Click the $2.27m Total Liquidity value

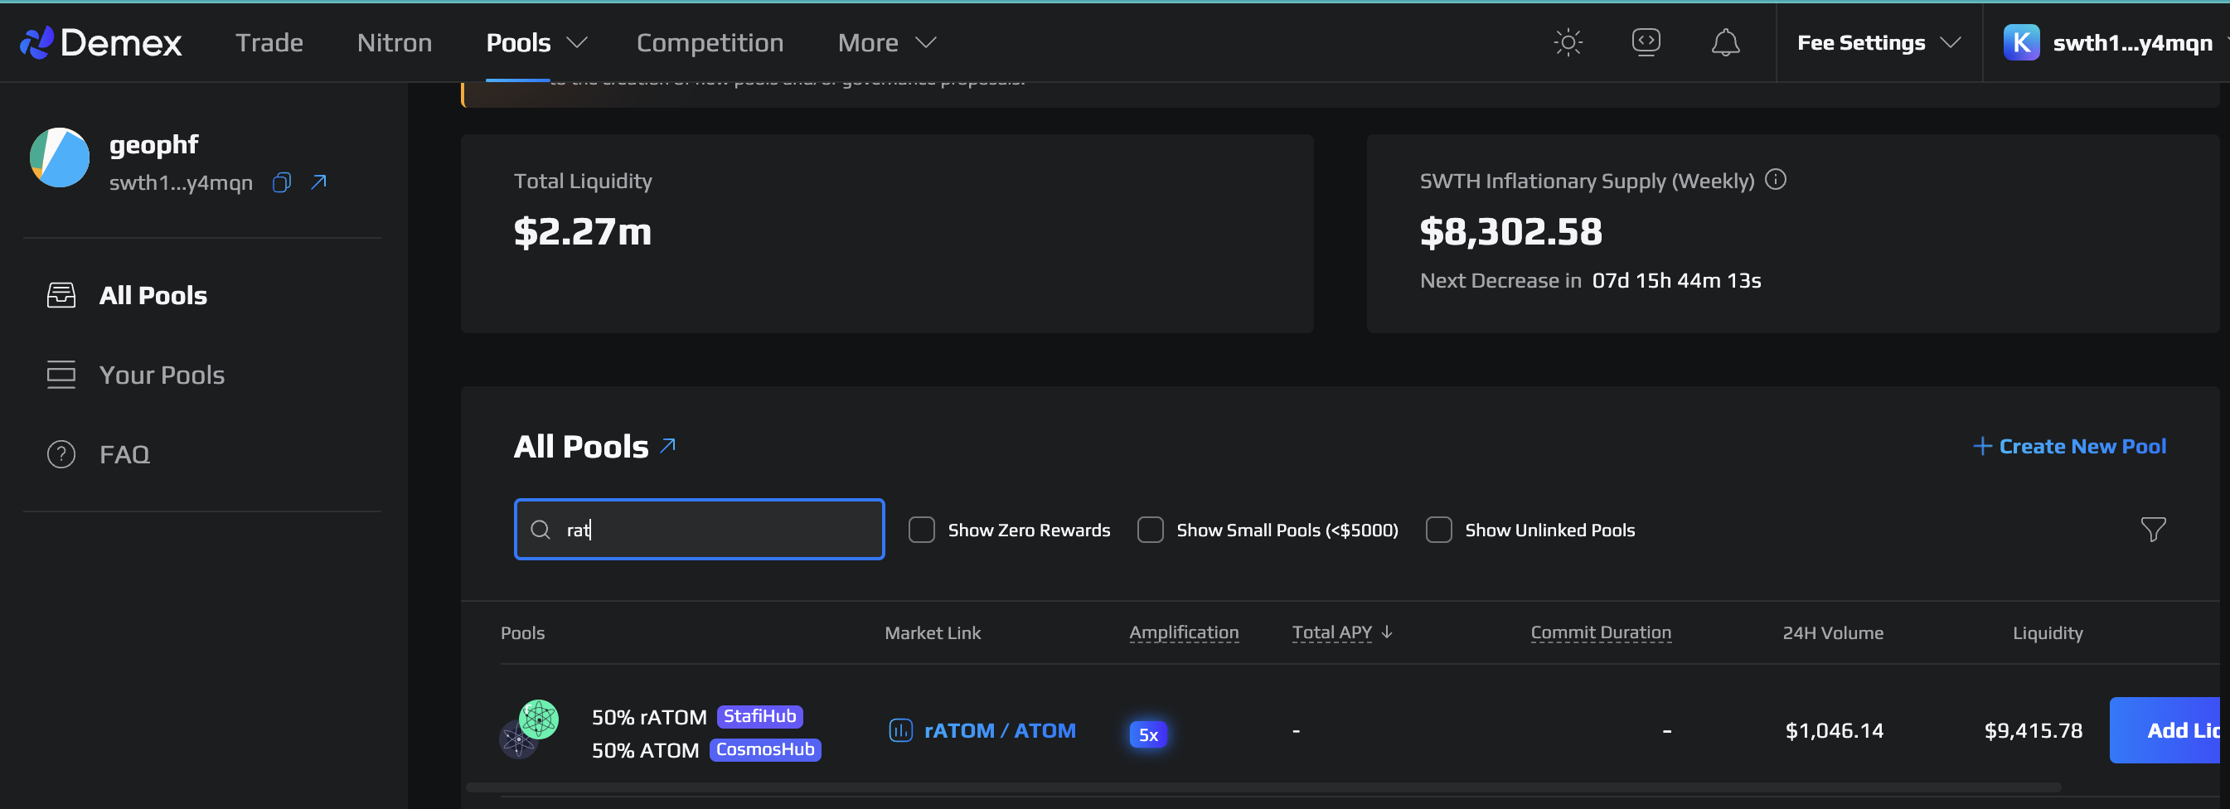583,232
